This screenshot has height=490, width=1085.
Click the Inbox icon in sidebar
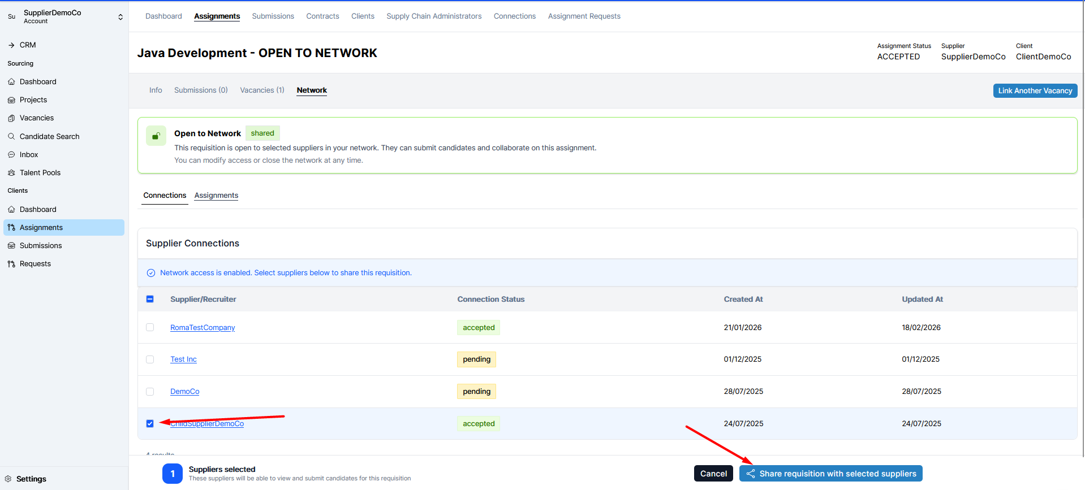click(11, 155)
